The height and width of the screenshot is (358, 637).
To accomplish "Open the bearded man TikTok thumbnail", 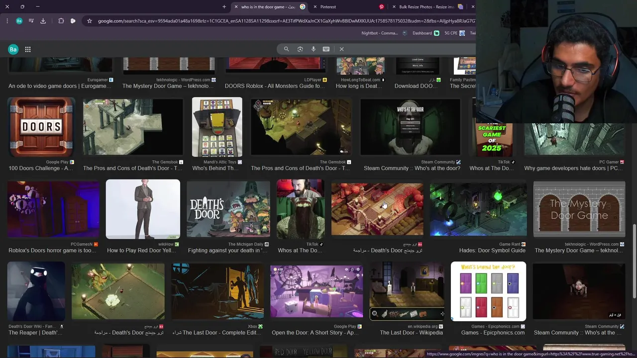I will [x=301, y=209].
